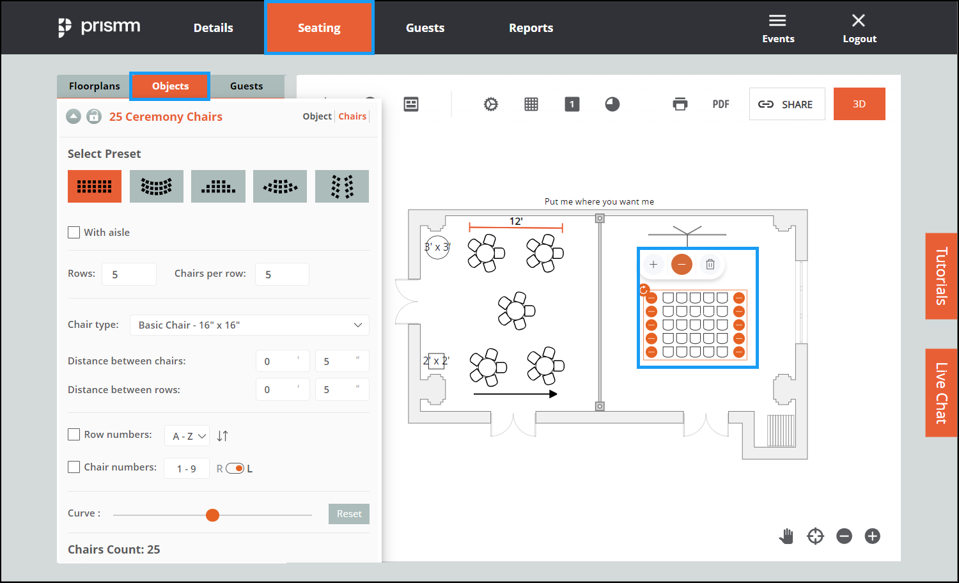Screen dimensions: 959x583
Task: Enable the With aisle checkbox
Action: click(x=74, y=232)
